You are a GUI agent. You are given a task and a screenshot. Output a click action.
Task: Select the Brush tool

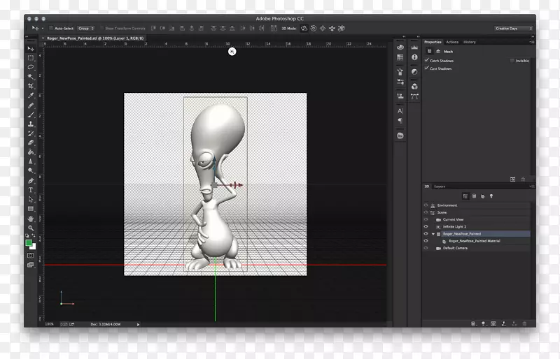[x=31, y=115]
